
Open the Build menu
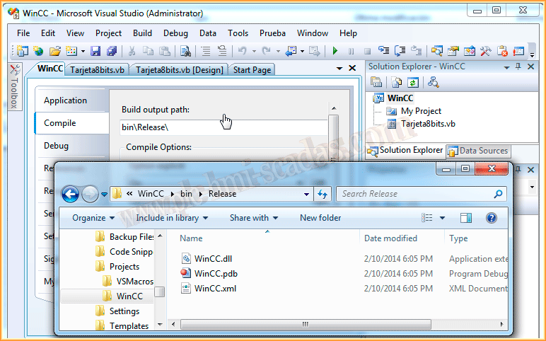point(142,33)
